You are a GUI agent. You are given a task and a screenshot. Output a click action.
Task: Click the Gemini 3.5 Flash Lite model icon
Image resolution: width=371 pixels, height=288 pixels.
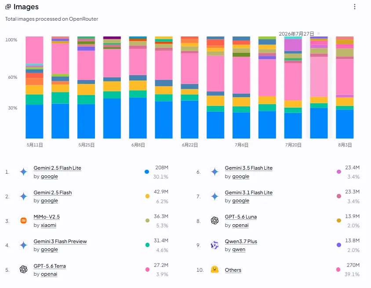215,172
